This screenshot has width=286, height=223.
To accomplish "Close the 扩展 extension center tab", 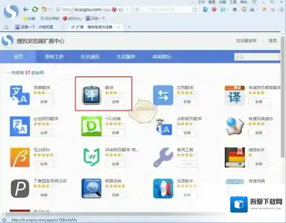I will coord(118,27).
